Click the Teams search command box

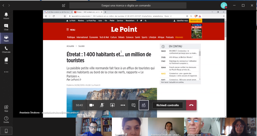click(x=128, y=6)
